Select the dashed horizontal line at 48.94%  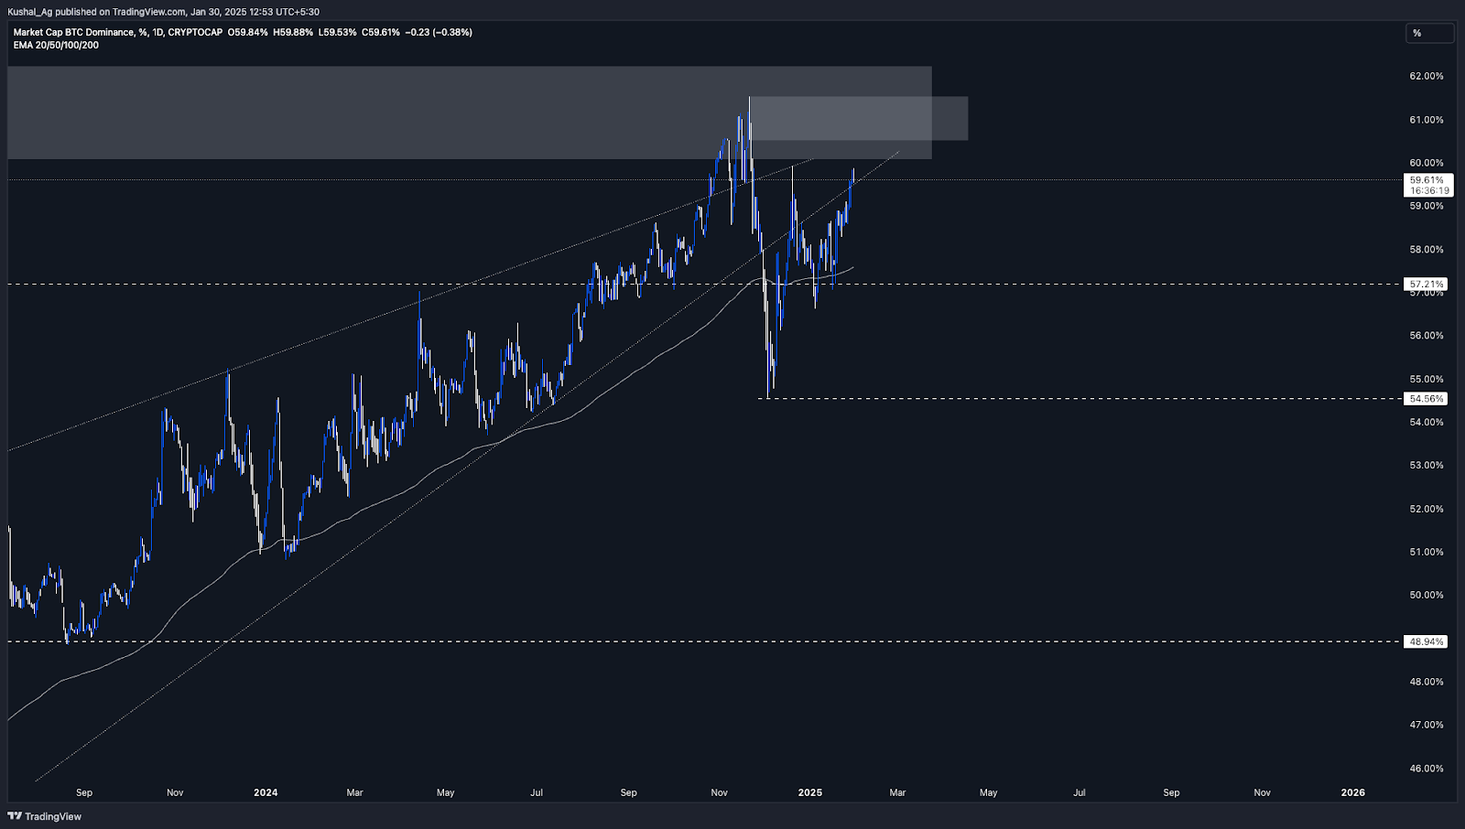704,641
